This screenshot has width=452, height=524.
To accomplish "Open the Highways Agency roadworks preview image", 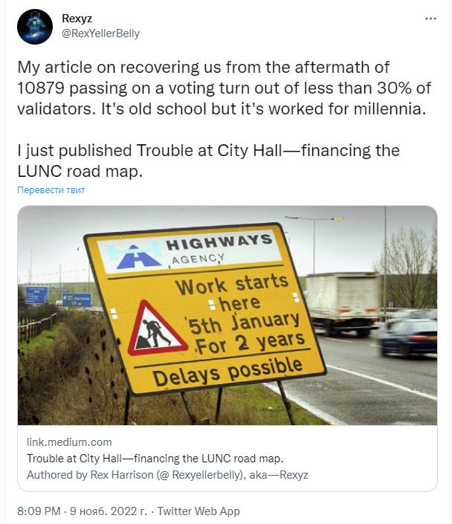I will point(227,315).
